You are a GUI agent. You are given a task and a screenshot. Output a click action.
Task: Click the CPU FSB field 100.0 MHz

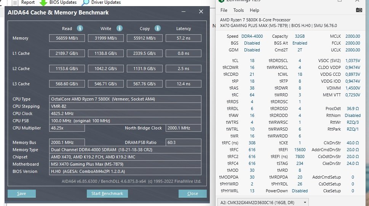coord(125,121)
